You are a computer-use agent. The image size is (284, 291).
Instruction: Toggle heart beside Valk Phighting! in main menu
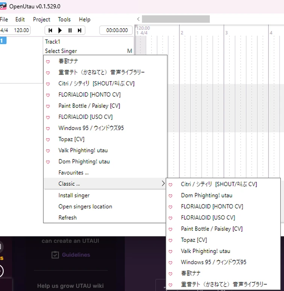(x=48, y=151)
